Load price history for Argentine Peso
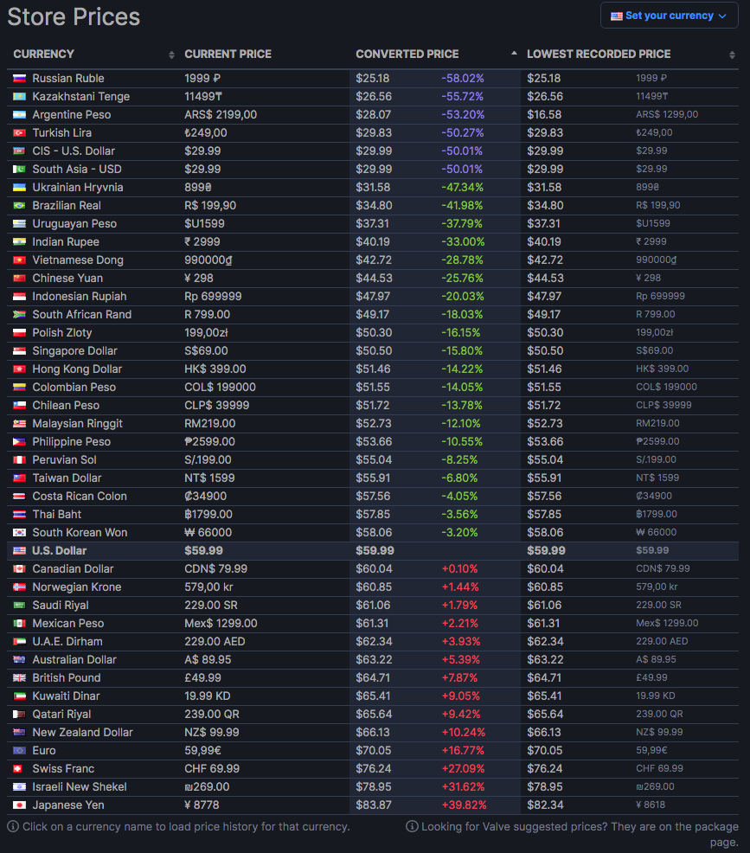This screenshot has height=853, width=750. pyautogui.click(x=71, y=115)
